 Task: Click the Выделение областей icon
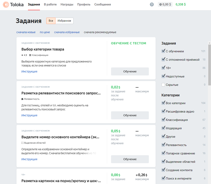pos(22,143)
